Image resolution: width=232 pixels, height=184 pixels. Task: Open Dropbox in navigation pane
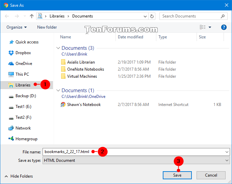click(x=23, y=53)
